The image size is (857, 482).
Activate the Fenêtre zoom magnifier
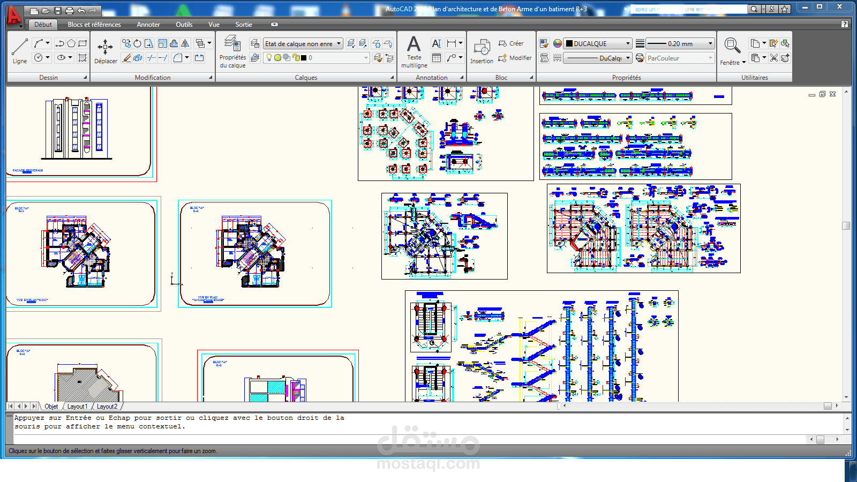(x=732, y=46)
